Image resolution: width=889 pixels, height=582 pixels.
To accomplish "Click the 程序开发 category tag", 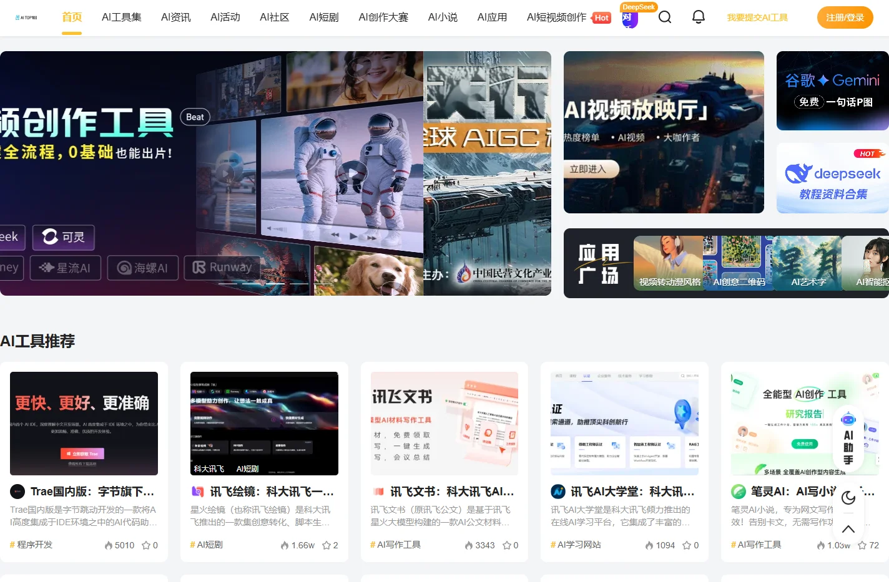I will coord(31,545).
